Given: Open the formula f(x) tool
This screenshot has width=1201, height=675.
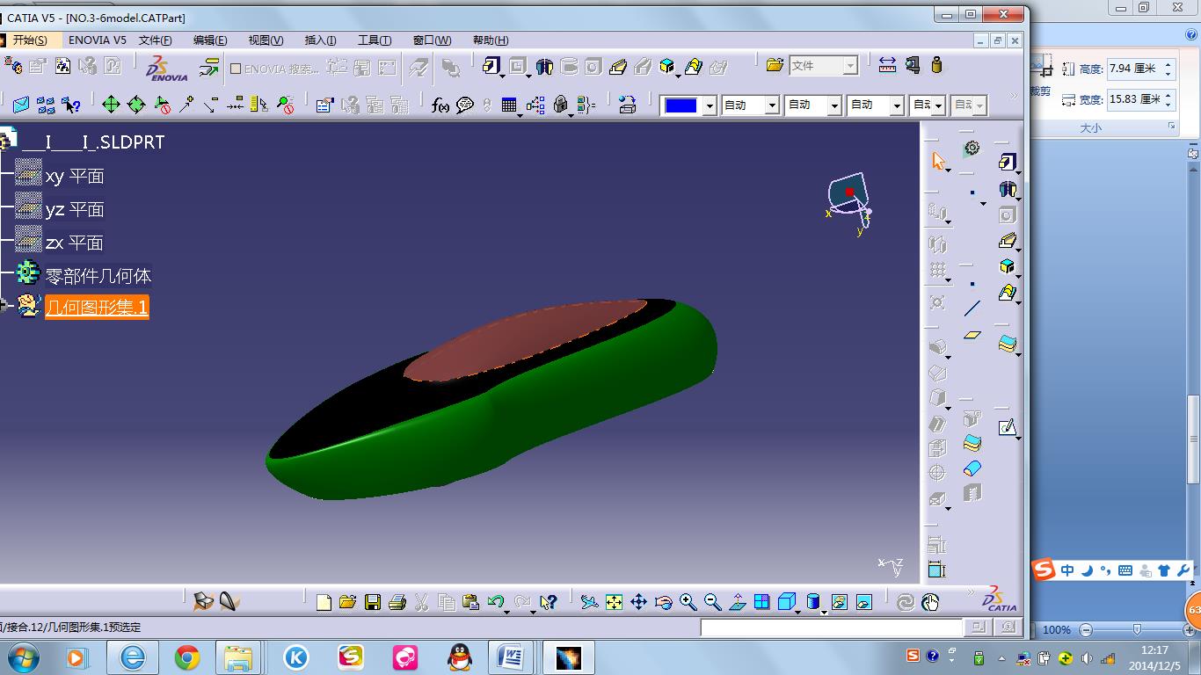Looking at the screenshot, I should point(440,105).
